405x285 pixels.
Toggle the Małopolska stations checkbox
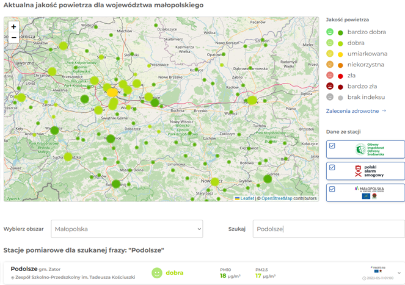click(x=332, y=189)
